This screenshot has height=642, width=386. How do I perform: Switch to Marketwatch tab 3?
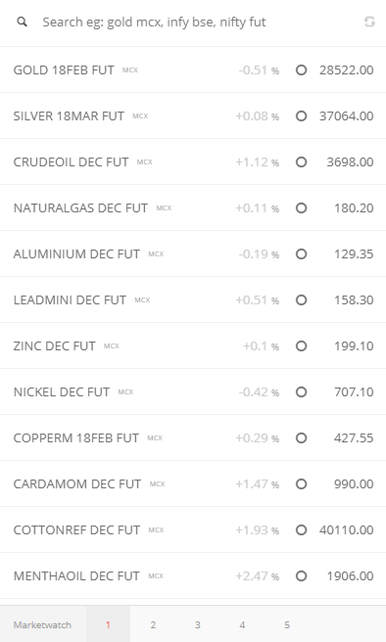tap(198, 624)
